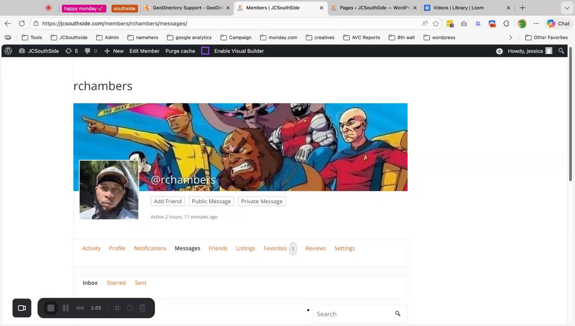Open the Reviews member tab
Image resolution: width=575 pixels, height=326 pixels.
click(x=316, y=248)
